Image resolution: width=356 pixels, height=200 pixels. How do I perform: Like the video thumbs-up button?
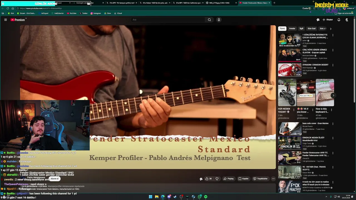tap(209, 179)
